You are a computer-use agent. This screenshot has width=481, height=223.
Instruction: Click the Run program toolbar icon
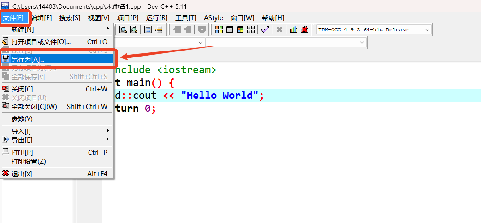click(x=230, y=29)
